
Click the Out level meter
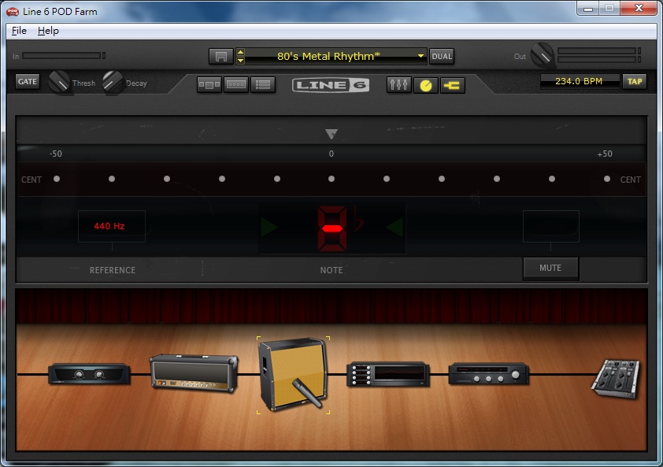coord(598,55)
